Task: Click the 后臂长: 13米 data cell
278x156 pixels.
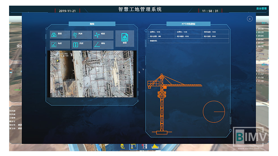Action: 188,32
